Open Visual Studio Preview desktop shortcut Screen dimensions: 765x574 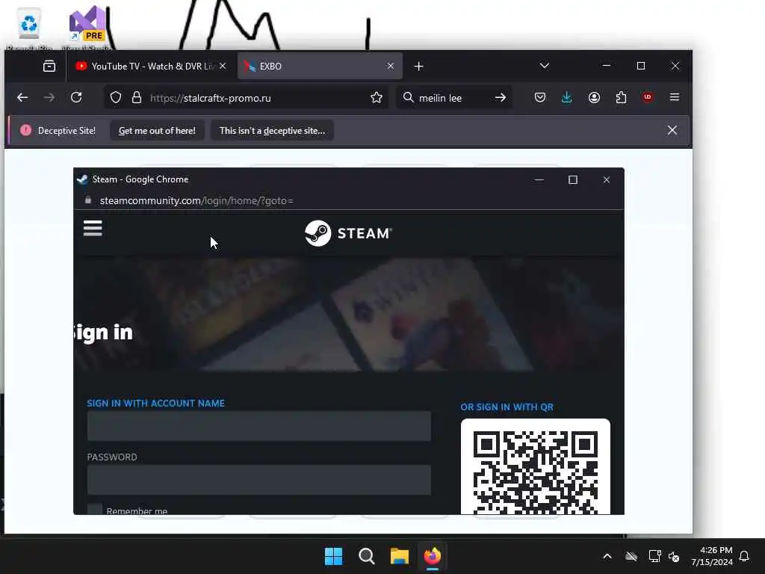pyautogui.click(x=87, y=28)
